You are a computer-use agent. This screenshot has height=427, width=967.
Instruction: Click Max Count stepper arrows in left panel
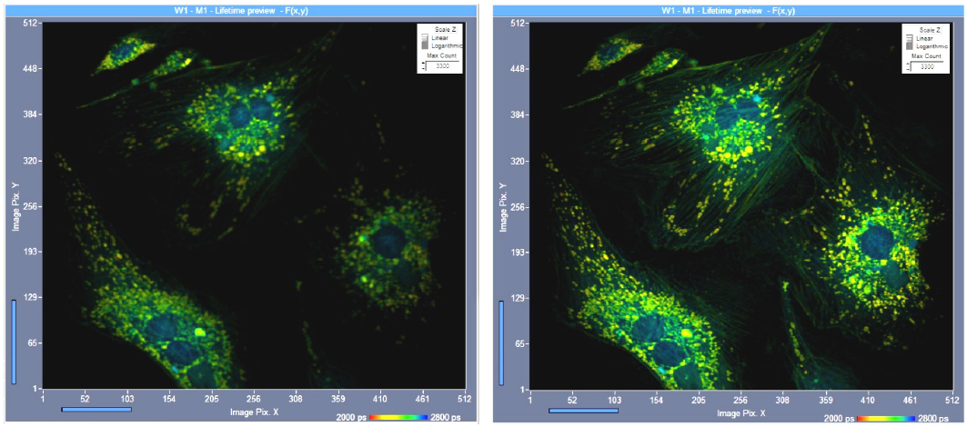[x=421, y=66]
